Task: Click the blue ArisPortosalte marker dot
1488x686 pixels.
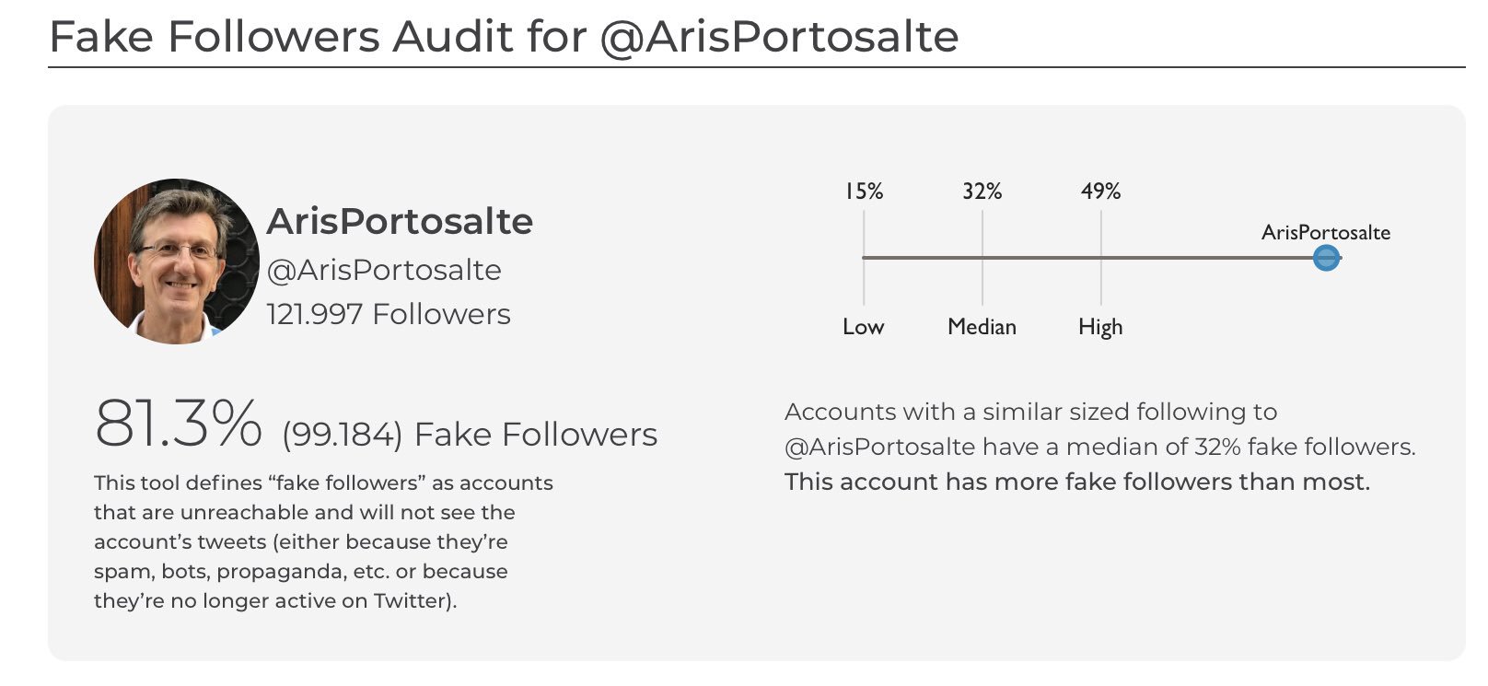Action: coord(1326,258)
